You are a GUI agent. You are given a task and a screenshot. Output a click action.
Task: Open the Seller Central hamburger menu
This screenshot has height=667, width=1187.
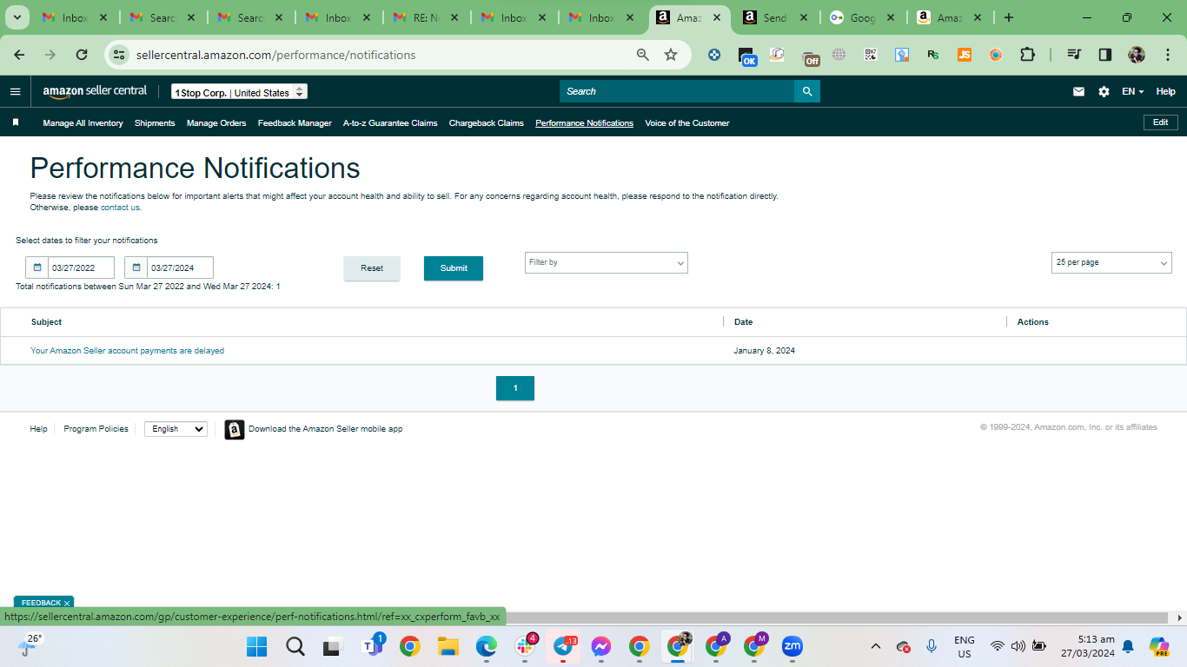(x=15, y=91)
